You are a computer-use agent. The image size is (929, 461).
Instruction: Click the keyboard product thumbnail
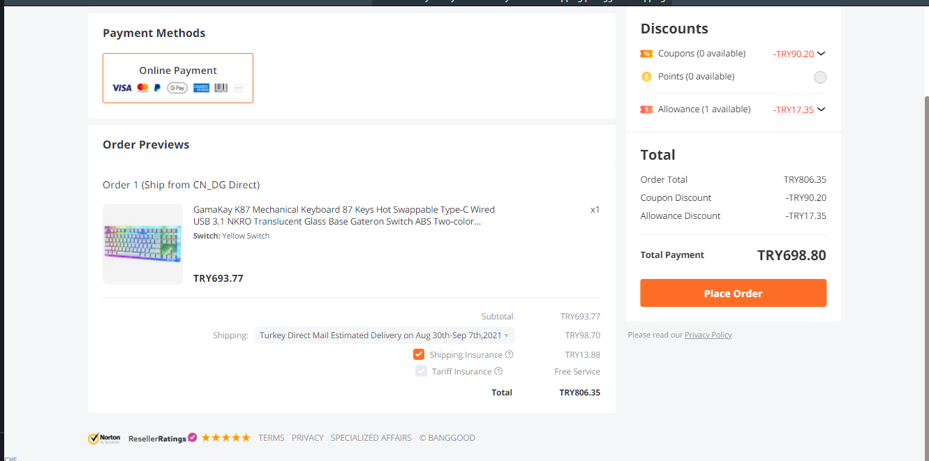click(142, 244)
